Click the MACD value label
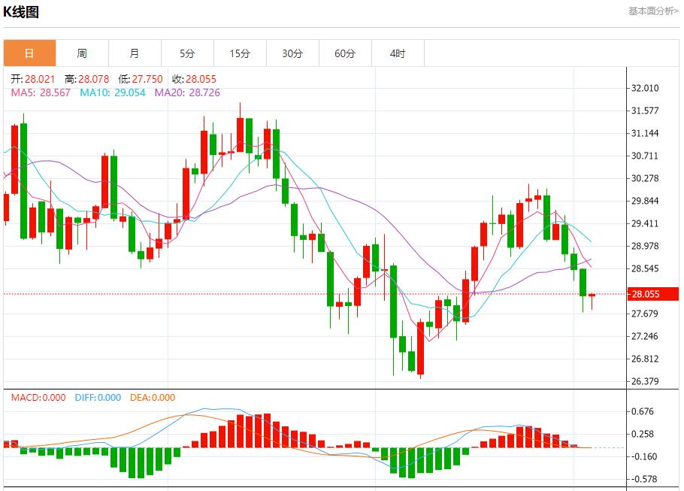684x491 pixels. (x=38, y=398)
